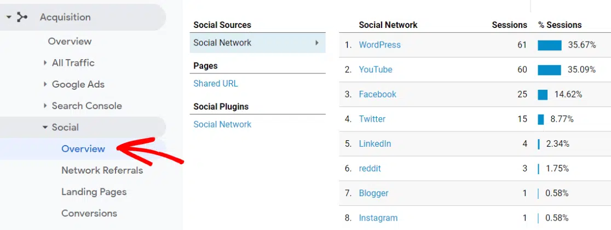Click the Twitter network link
This screenshot has height=230, width=611.
pos(372,119)
